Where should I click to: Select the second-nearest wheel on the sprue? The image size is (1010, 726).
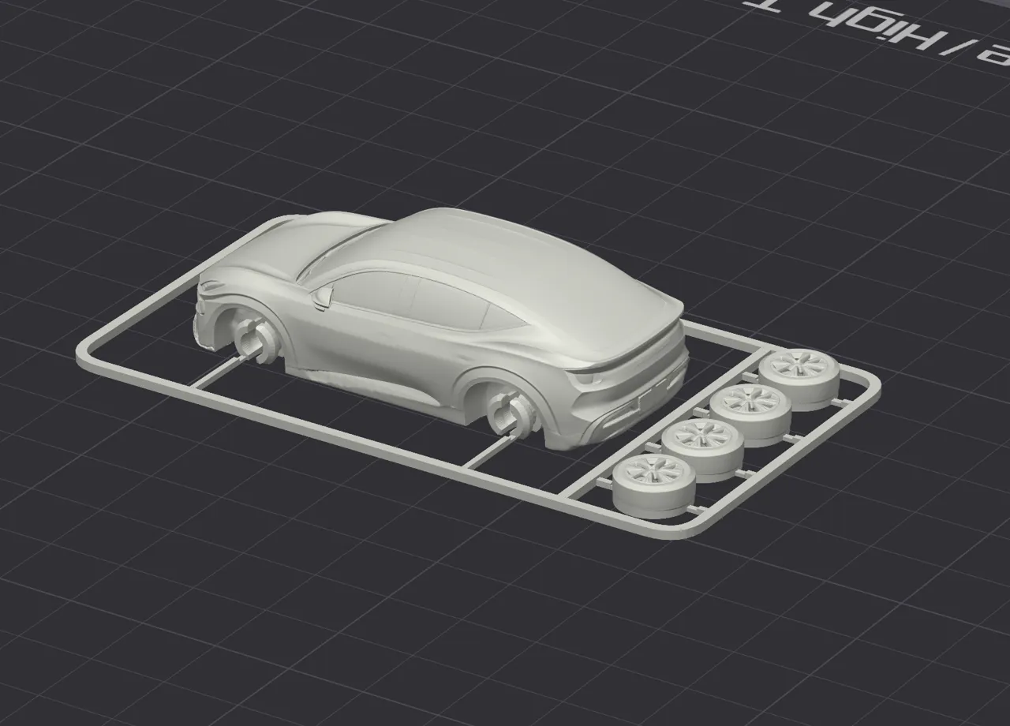click(702, 449)
